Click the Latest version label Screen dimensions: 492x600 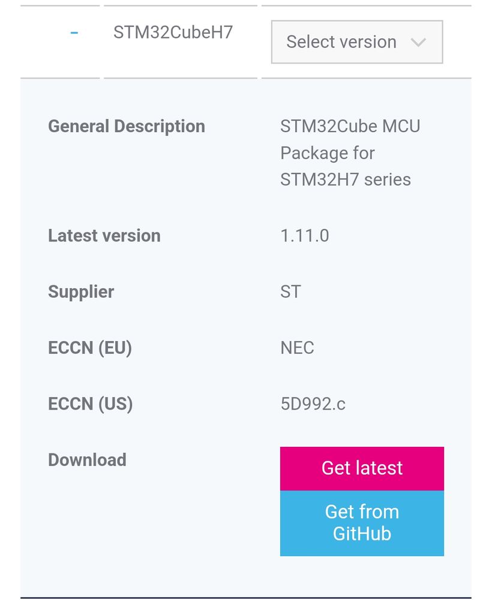coord(104,235)
